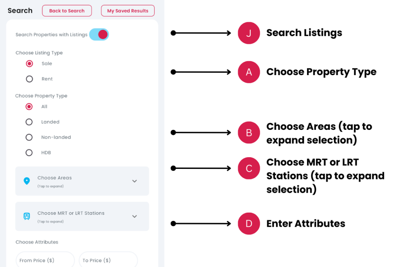Open My Saved Results
The width and height of the screenshot is (400, 267).
pos(128,11)
